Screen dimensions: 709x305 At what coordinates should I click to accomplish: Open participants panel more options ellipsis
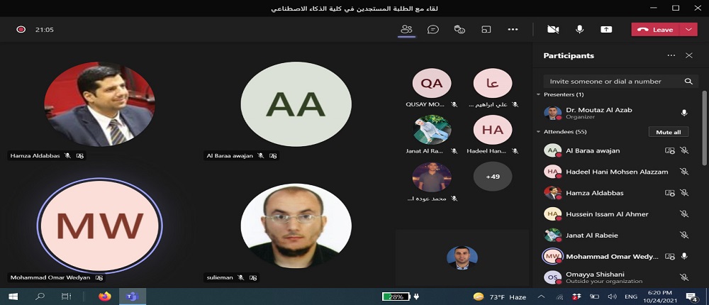tap(671, 55)
